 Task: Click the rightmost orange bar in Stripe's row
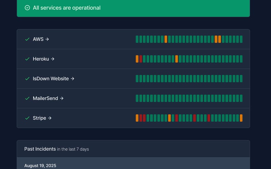point(241,118)
